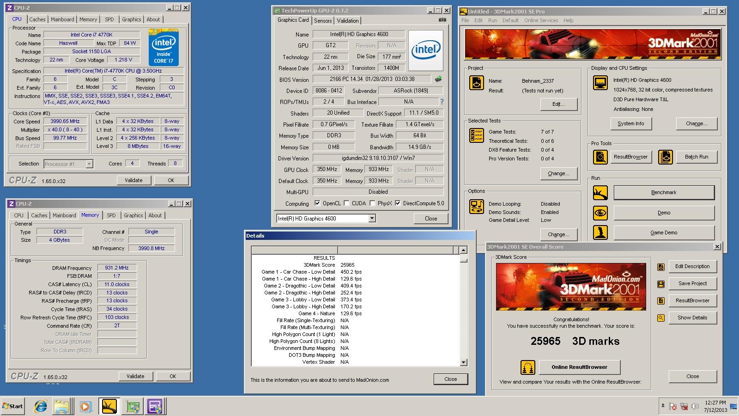
Task: Show hidden system tray icons
Action: [x=663, y=406]
